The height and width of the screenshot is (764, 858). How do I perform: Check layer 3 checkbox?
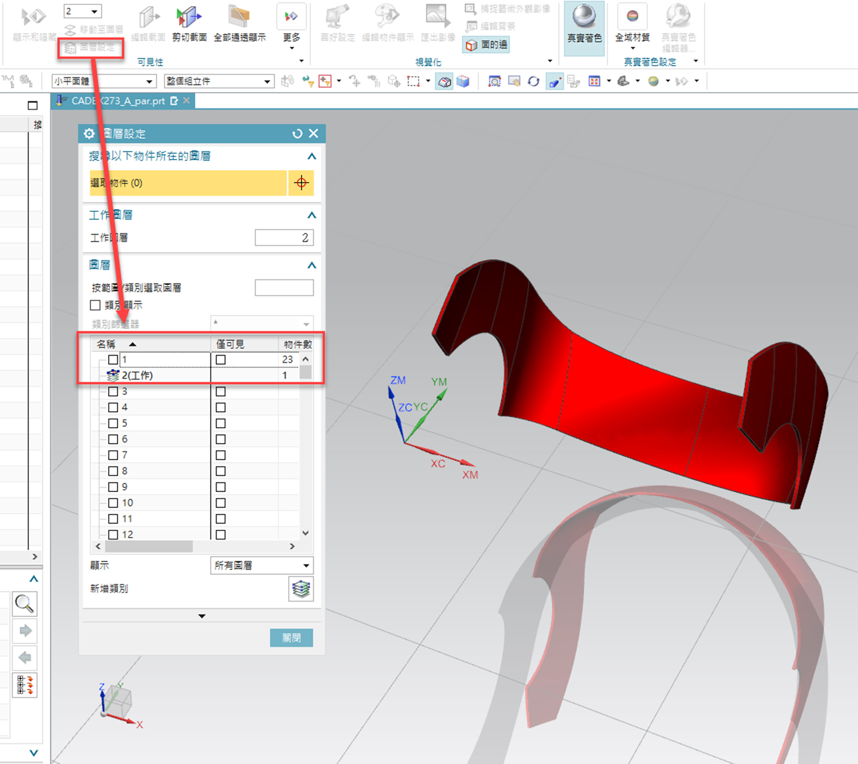coord(113,392)
